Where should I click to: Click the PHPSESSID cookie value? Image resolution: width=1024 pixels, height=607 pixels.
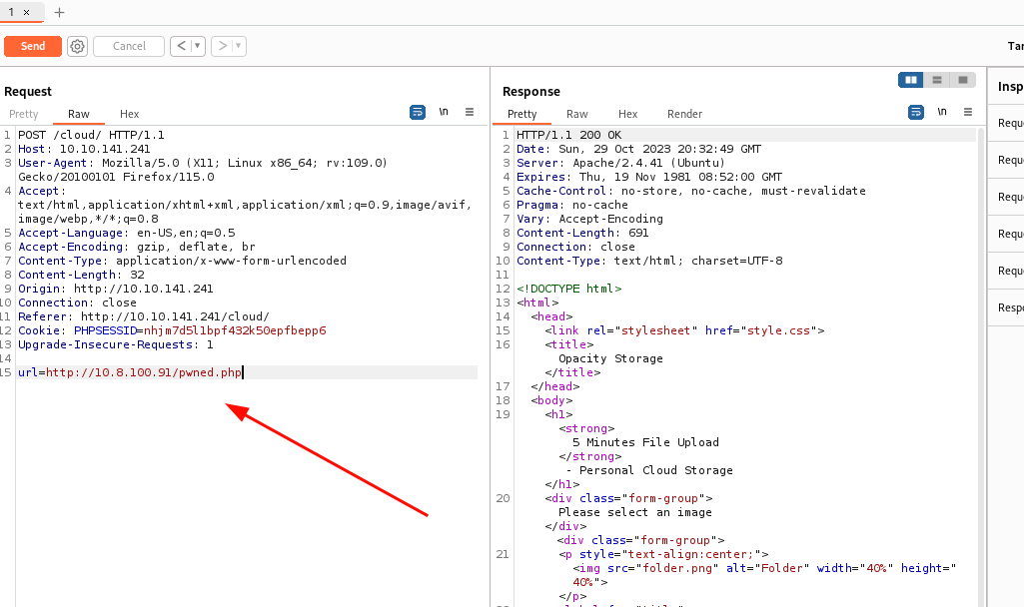(x=235, y=330)
